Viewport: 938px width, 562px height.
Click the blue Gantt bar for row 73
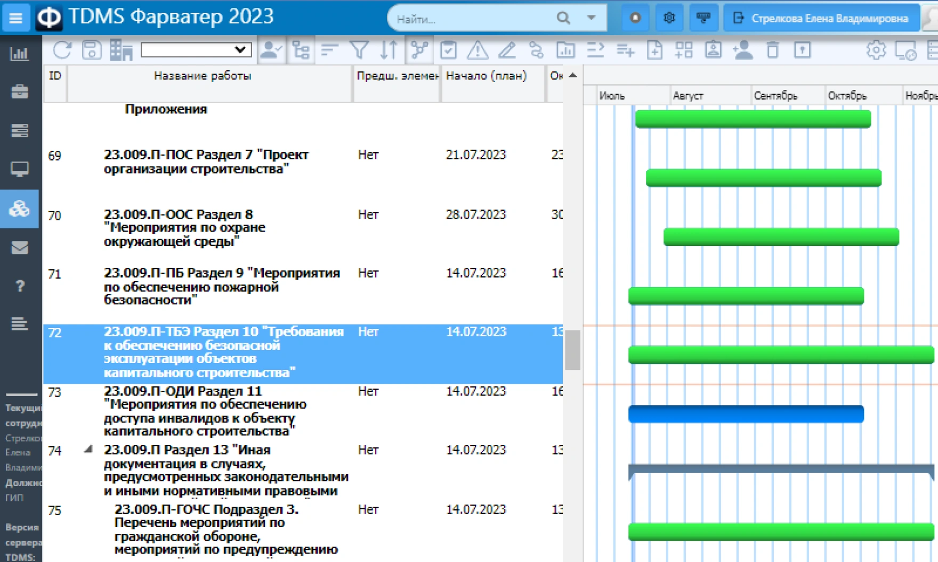click(x=746, y=414)
